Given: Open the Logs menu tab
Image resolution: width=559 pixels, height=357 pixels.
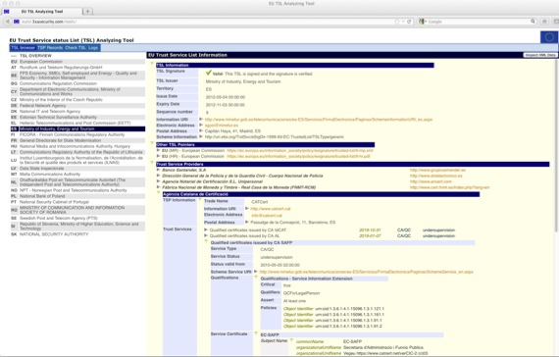Looking at the screenshot, I should [93, 48].
